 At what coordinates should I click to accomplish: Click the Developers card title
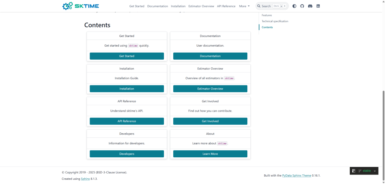(127, 134)
